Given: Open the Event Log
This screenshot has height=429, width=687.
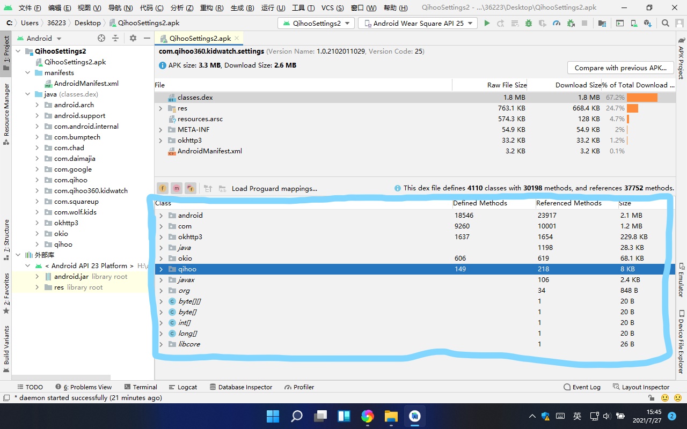Looking at the screenshot, I should pyautogui.click(x=582, y=387).
